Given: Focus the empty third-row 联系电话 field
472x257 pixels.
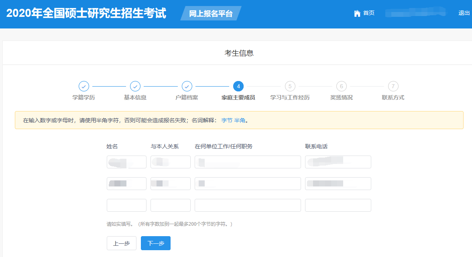Looking at the screenshot, I should tap(338, 205).
